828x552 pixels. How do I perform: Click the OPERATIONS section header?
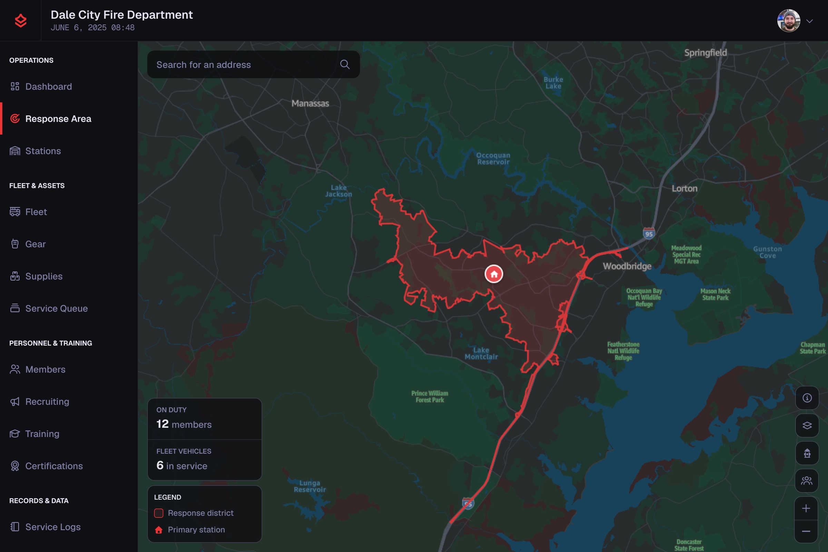31,61
